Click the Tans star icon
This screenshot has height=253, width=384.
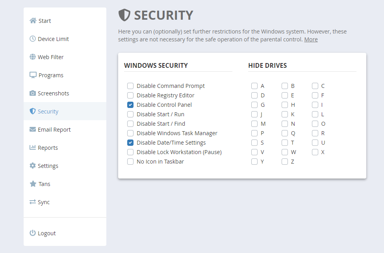tap(32, 184)
